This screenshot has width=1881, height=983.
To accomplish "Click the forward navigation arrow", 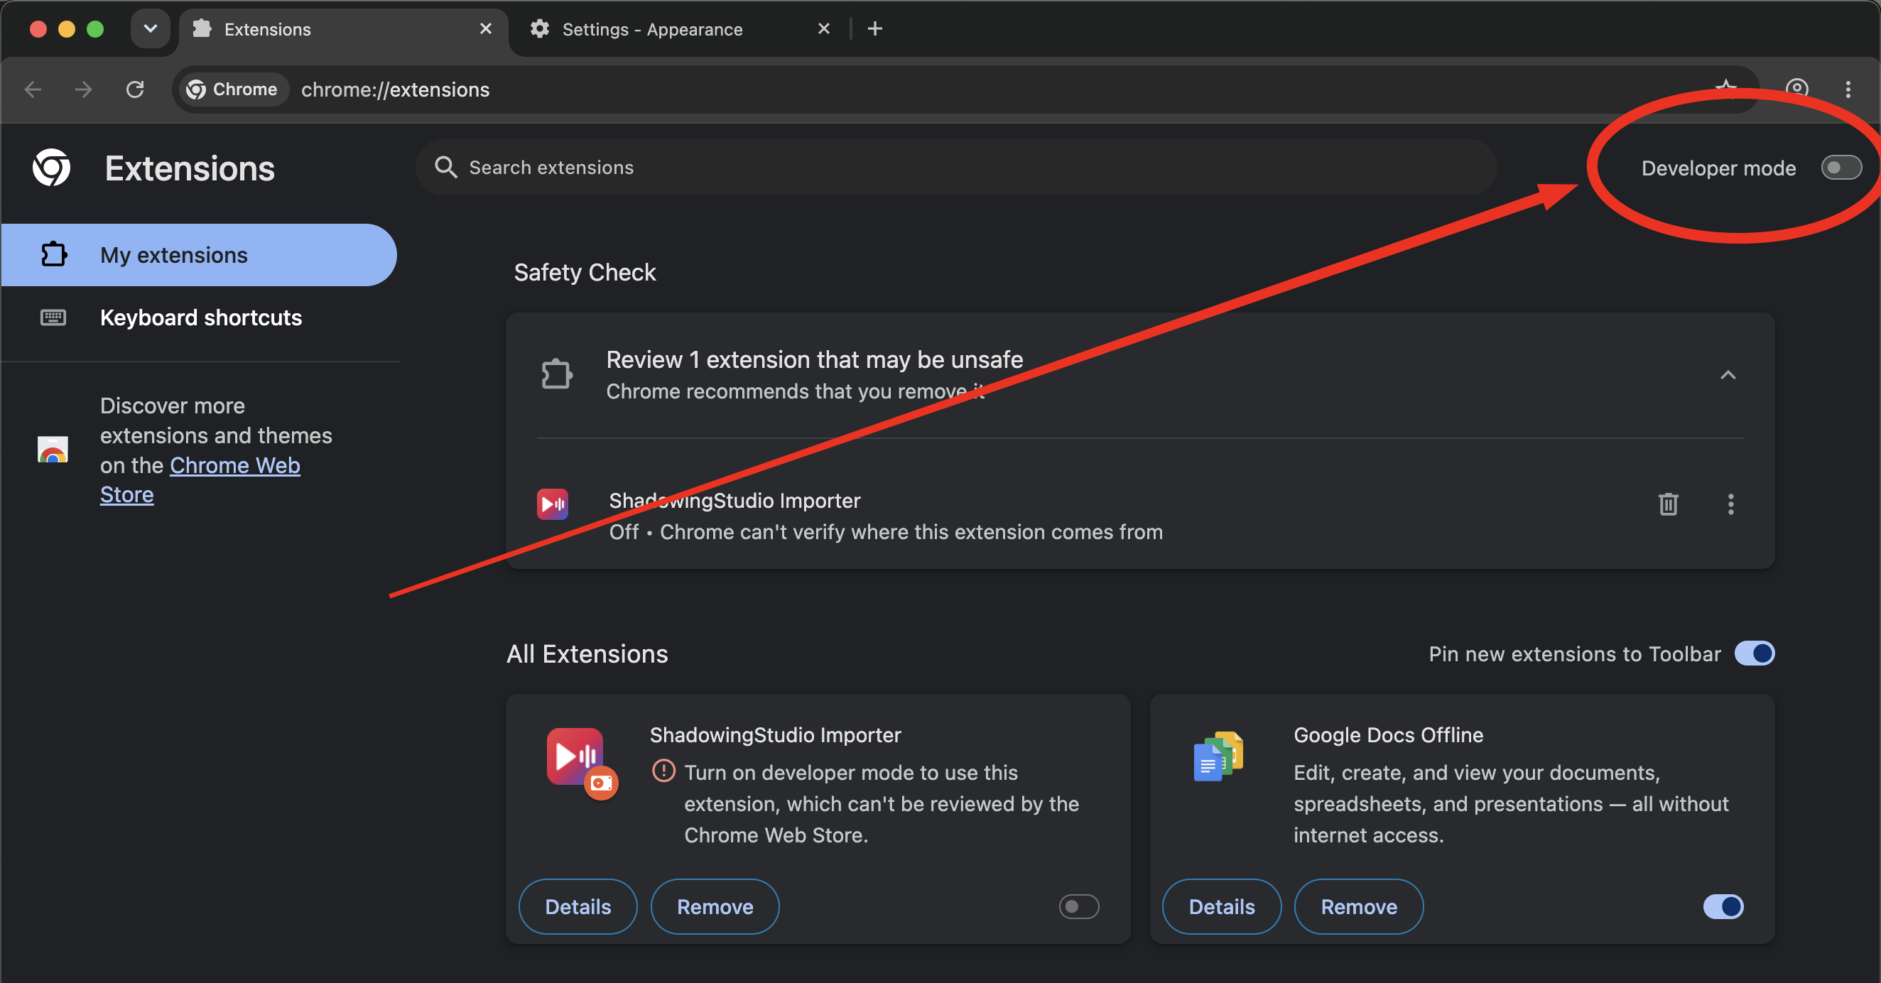I will [83, 89].
